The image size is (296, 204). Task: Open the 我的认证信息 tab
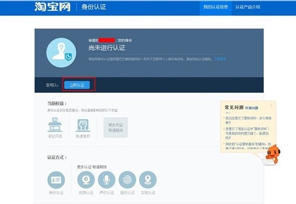click(216, 7)
